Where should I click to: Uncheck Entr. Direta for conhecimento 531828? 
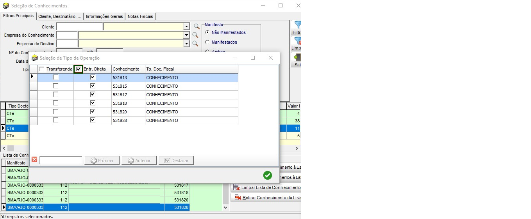[x=93, y=120]
